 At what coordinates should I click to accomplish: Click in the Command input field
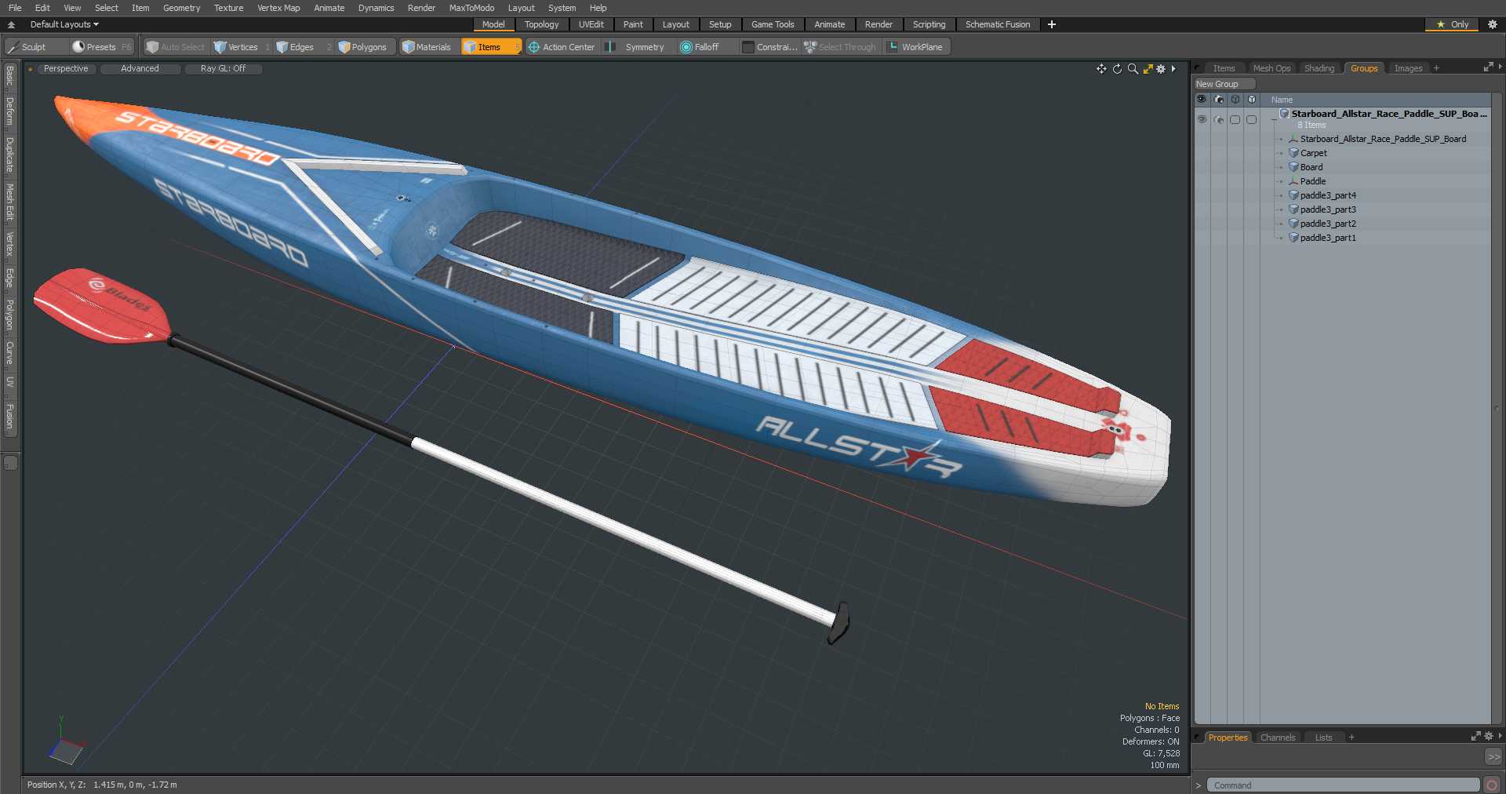tap(1343, 785)
